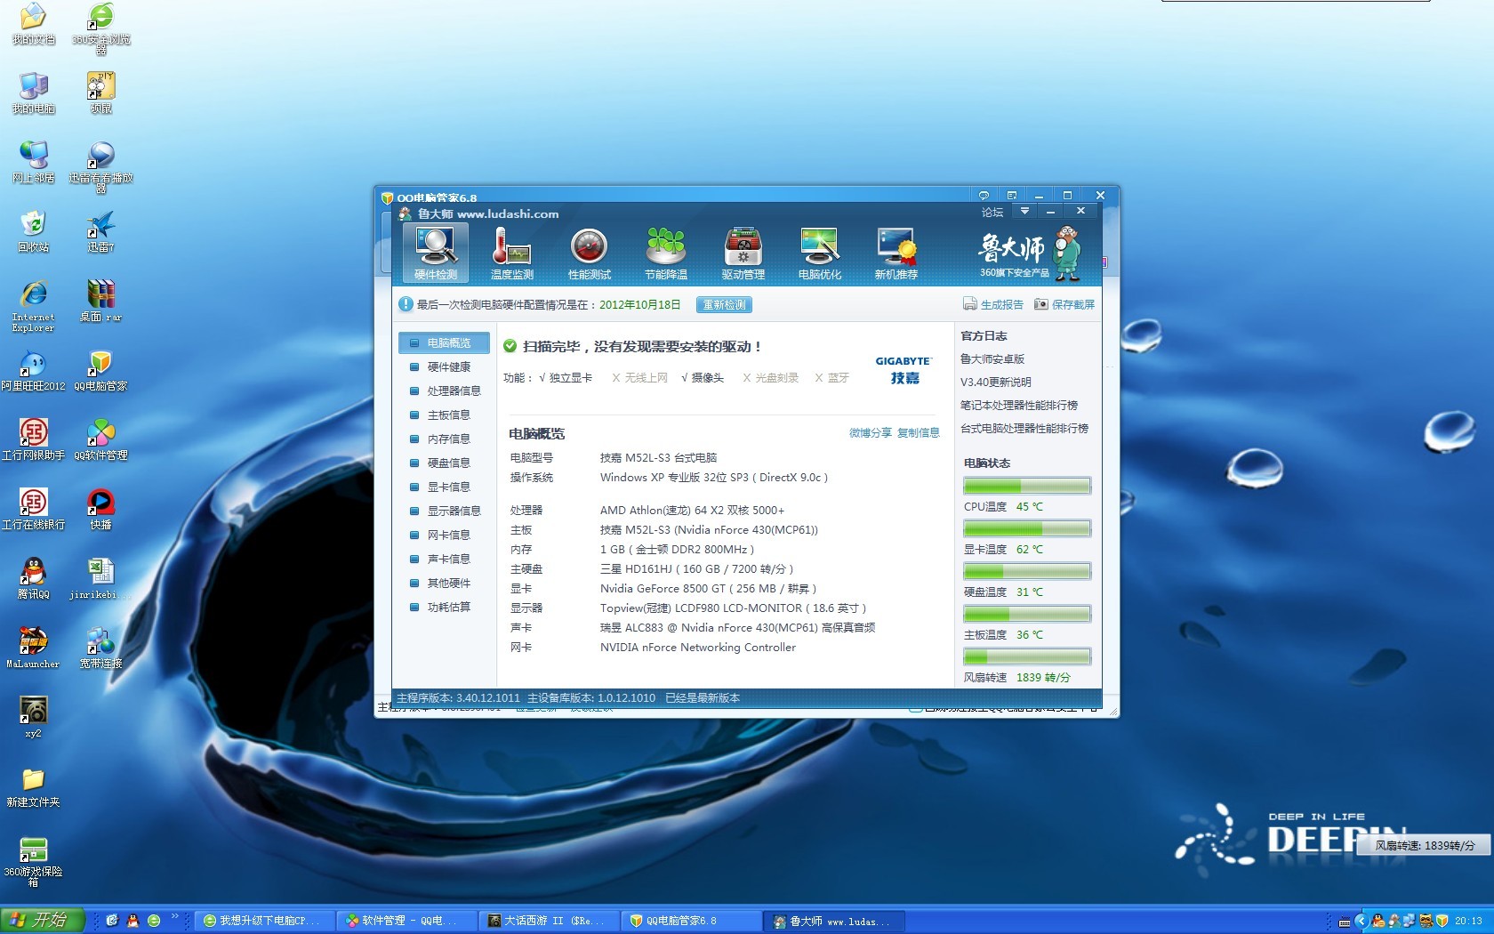
Task: Open the 快播 desktop icon
Action: [100, 510]
